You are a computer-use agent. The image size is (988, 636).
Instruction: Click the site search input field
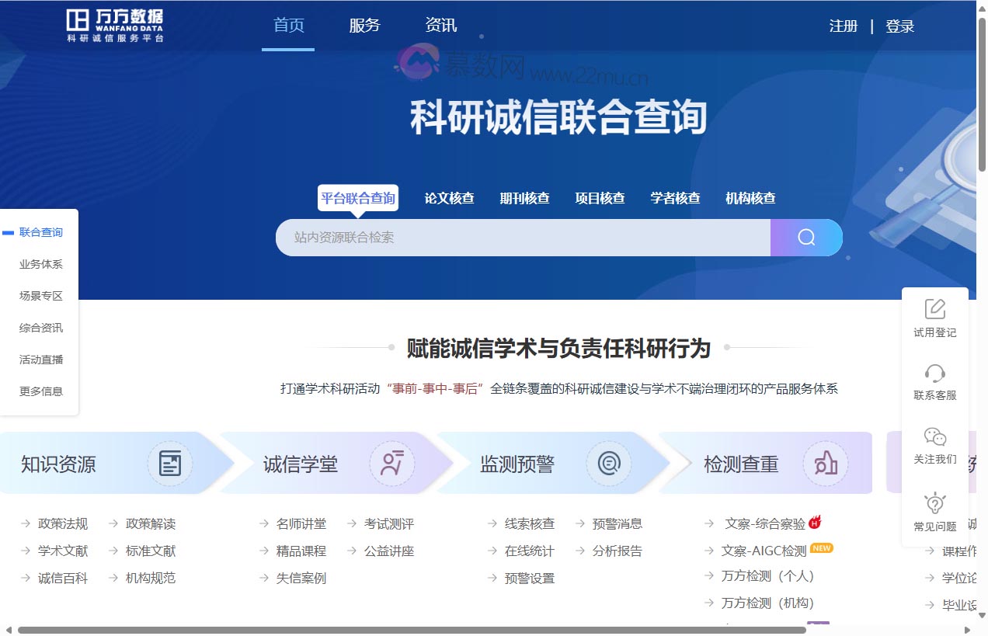tap(520, 237)
